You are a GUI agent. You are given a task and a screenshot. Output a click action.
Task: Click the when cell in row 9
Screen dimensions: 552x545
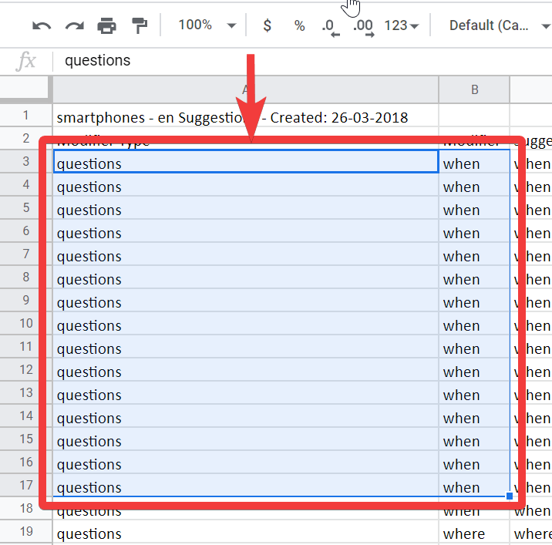coord(474,301)
